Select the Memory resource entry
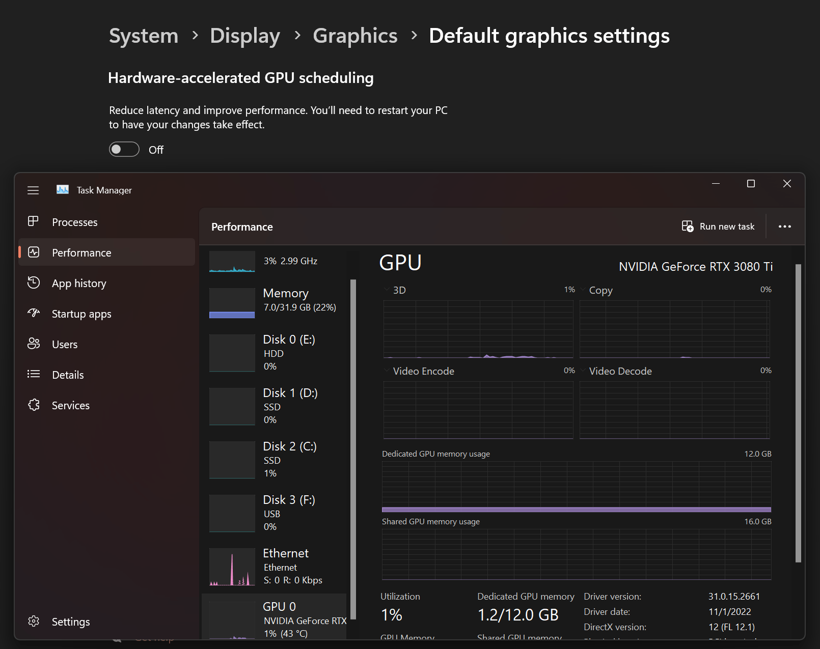The image size is (820, 649). pyautogui.click(x=275, y=303)
